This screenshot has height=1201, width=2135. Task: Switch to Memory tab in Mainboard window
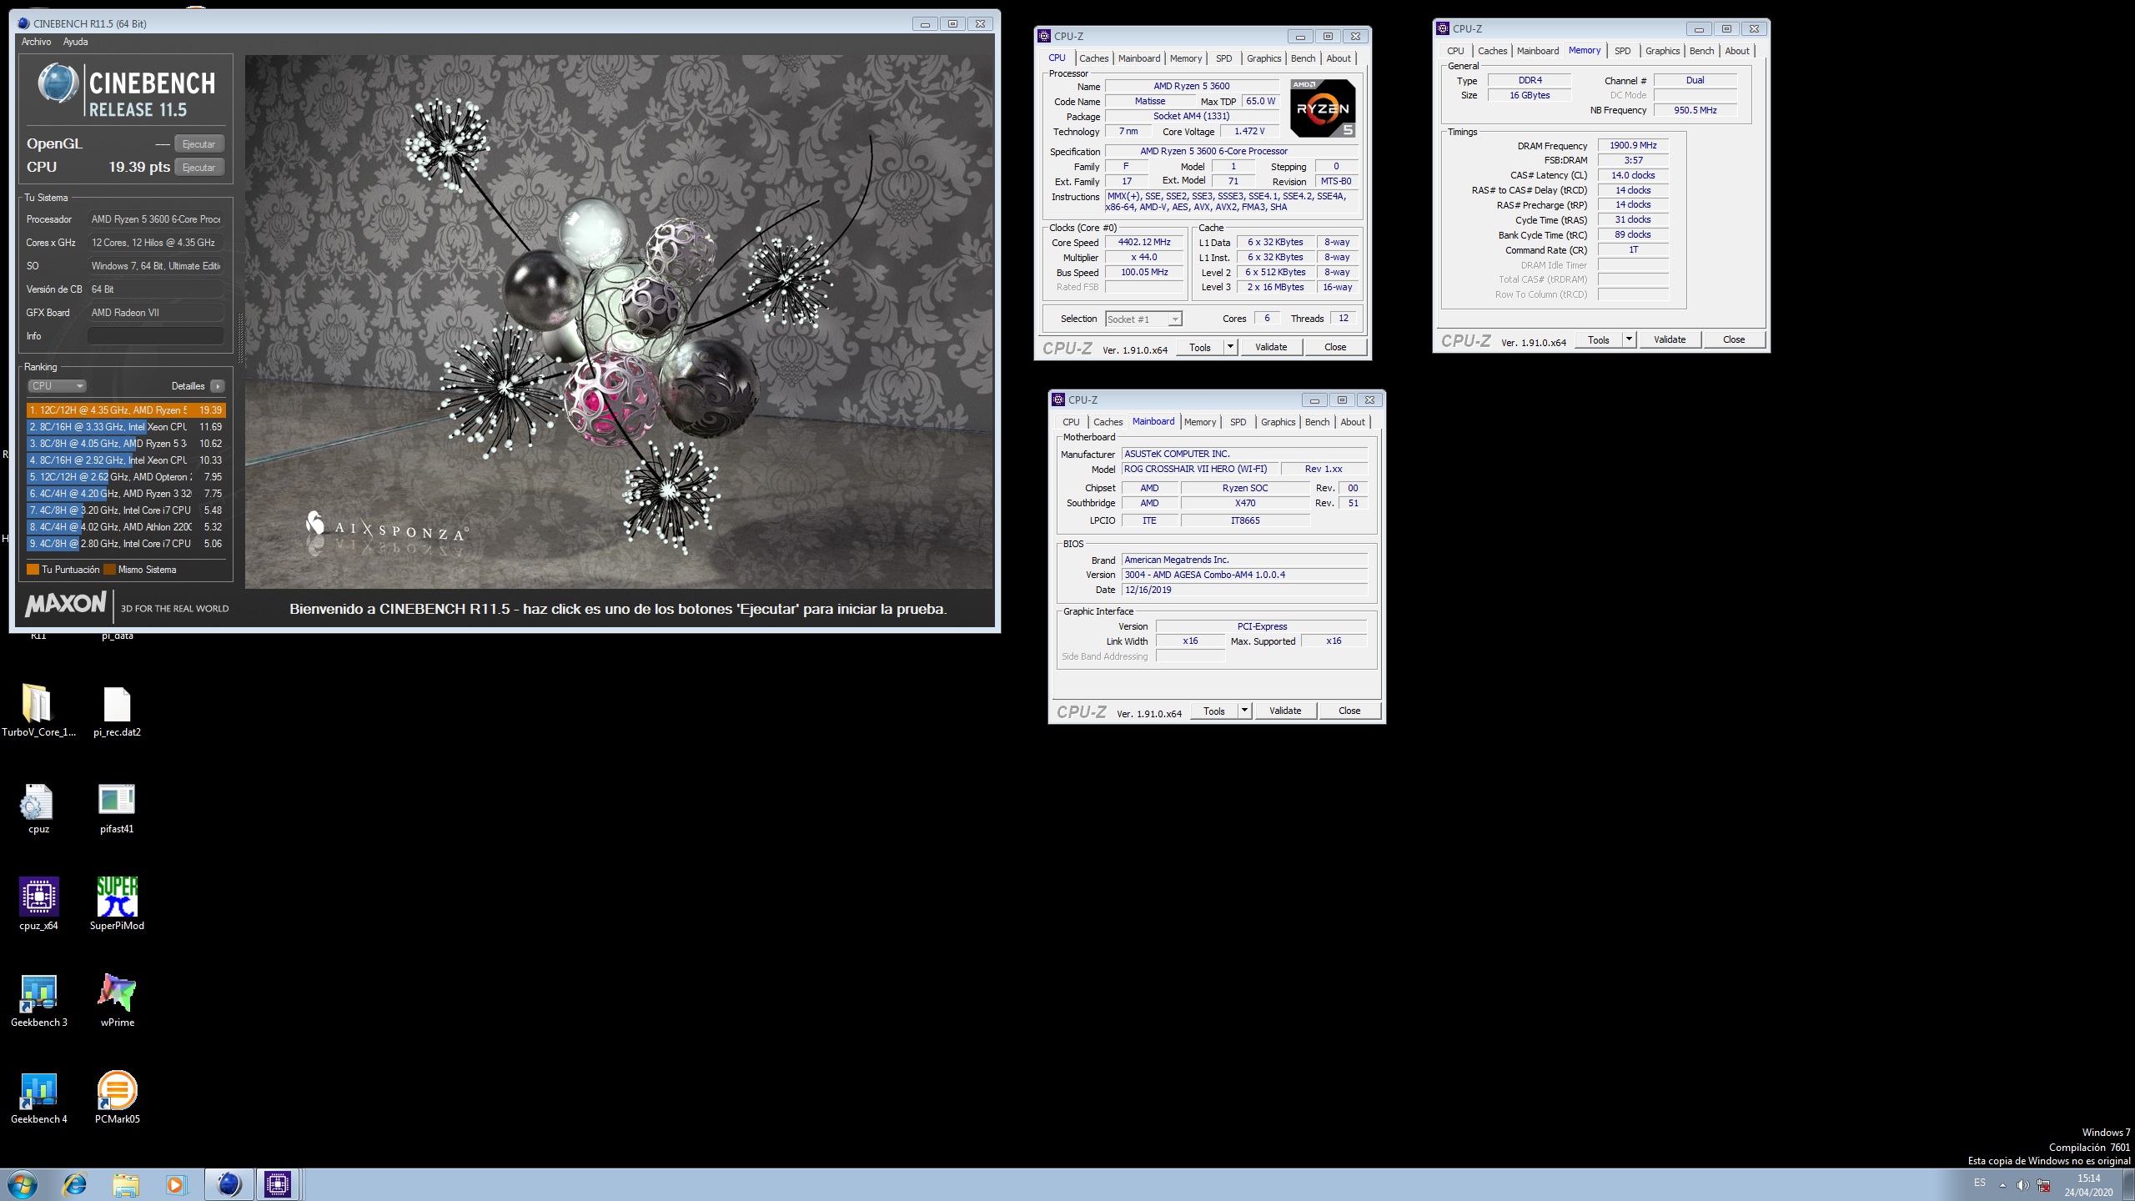(x=1200, y=422)
